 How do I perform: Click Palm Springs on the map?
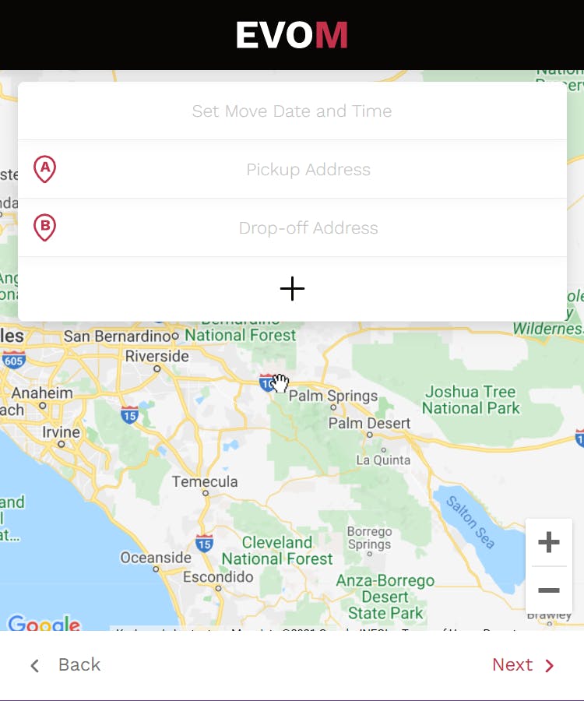[333, 396]
